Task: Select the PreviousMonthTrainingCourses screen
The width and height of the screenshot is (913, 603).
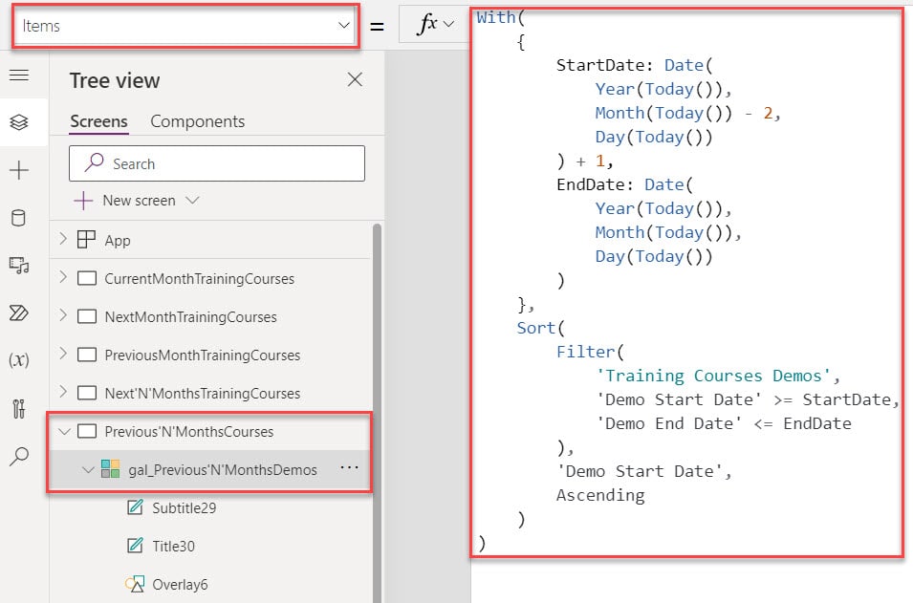Action: click(202, 355)
